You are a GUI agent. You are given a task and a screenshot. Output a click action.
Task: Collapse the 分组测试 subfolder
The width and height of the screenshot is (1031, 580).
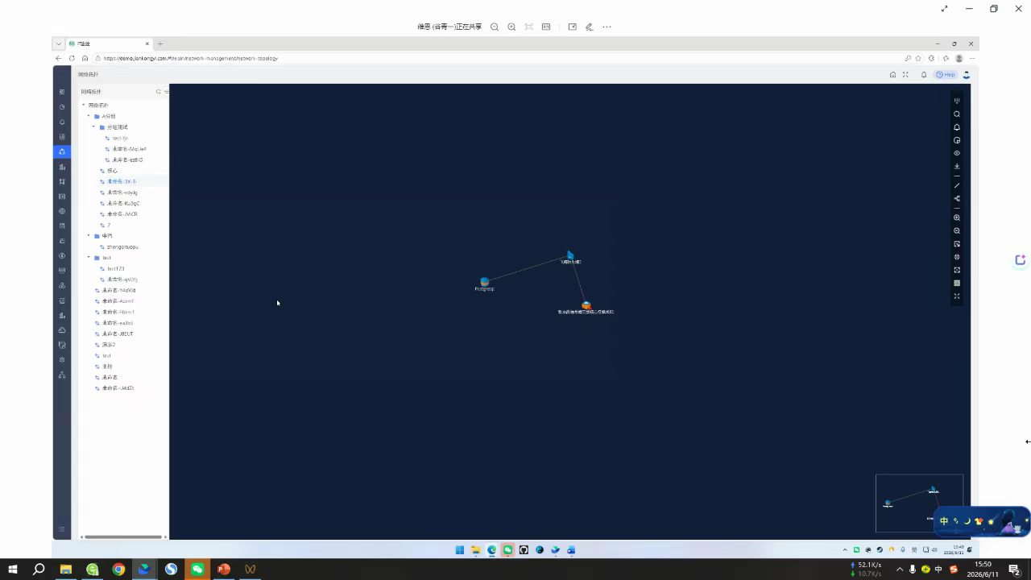(93, 127)
